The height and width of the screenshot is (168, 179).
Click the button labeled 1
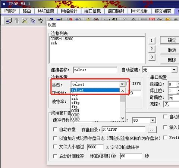[152, 41]
